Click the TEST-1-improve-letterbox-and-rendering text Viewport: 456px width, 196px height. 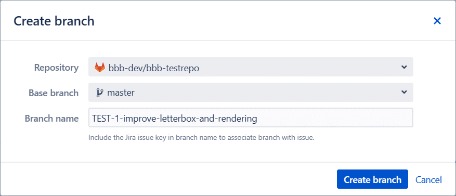click(x=175, y=119)
